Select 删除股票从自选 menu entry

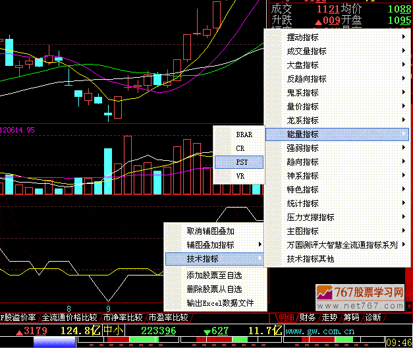click(x=214, y=289)
